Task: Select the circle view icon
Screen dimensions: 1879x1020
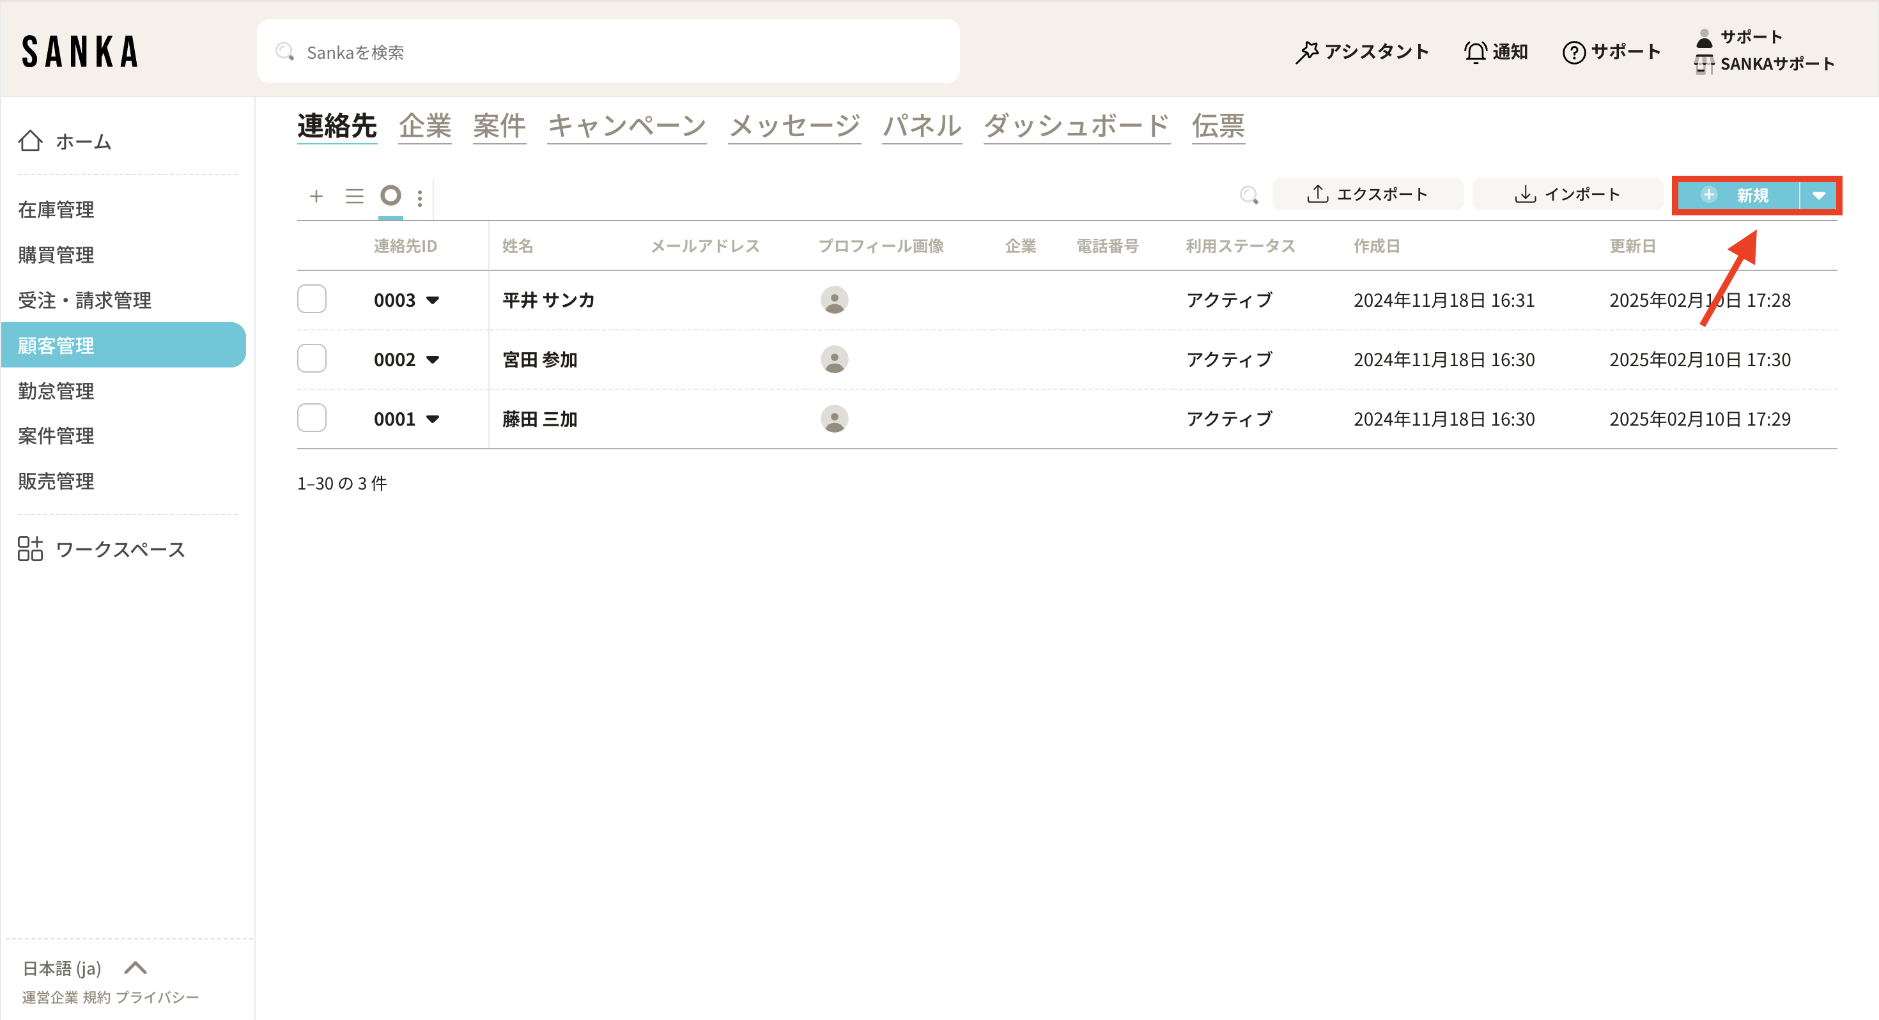Action: [x=391, y=195]
